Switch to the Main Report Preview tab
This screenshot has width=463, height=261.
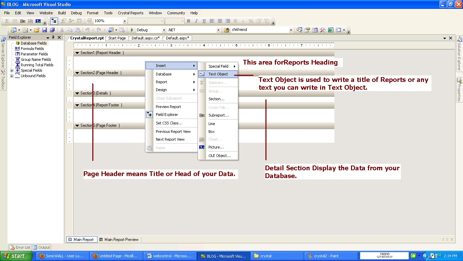119,239
